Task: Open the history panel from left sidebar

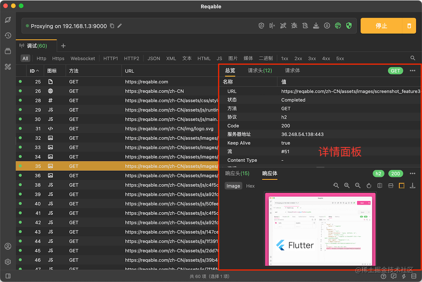Action: pyautogui.click(x=8, y=35)
